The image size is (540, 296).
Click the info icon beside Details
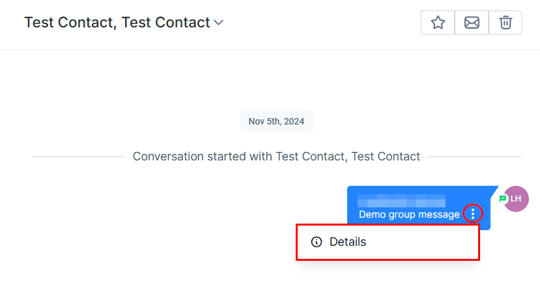(x=317, y=242)
